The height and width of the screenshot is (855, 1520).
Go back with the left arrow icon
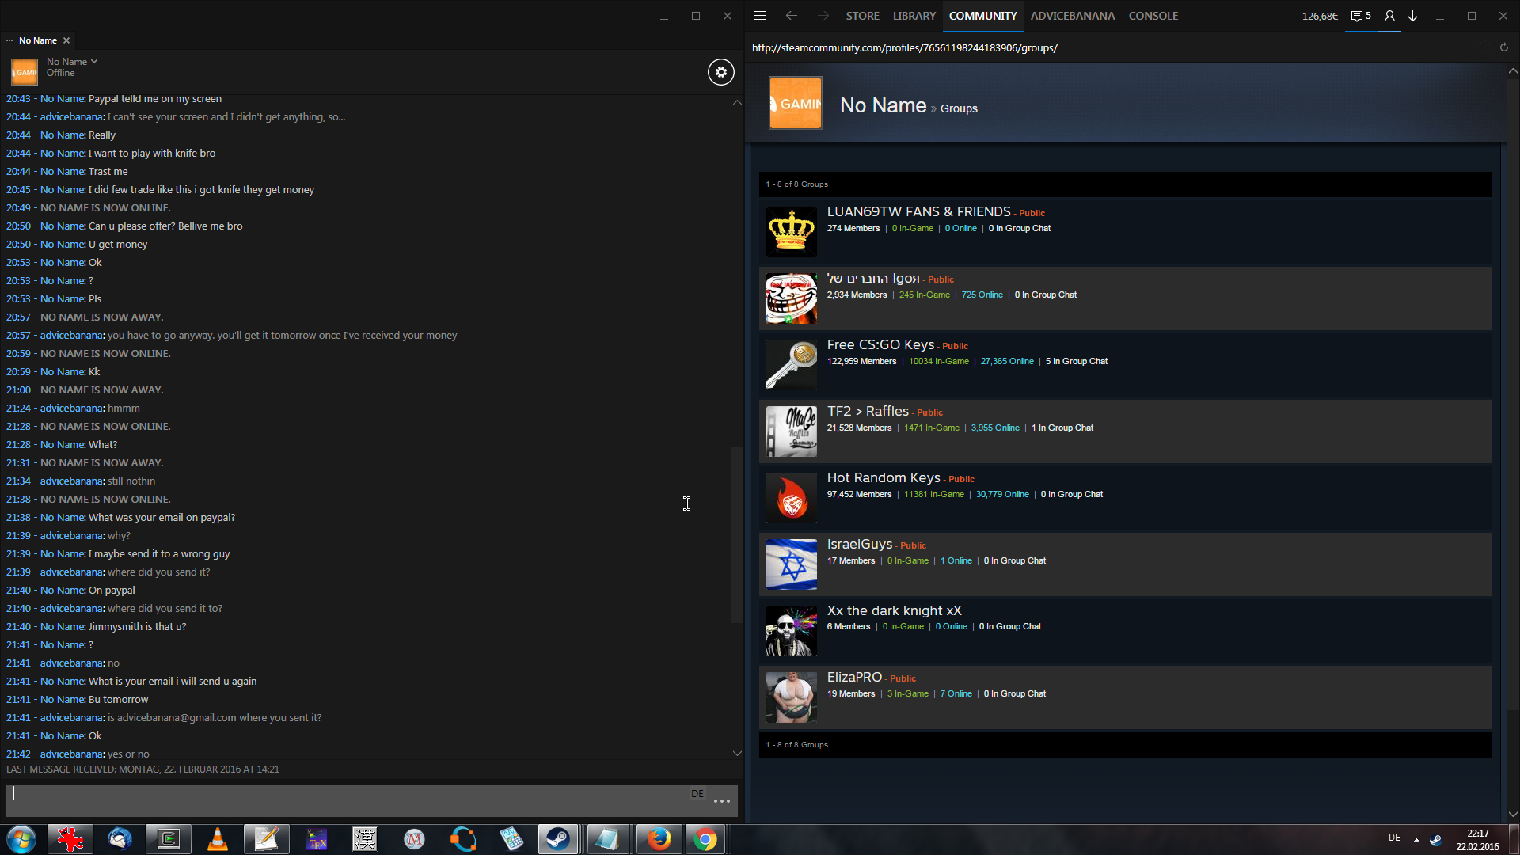pos(791,16)
